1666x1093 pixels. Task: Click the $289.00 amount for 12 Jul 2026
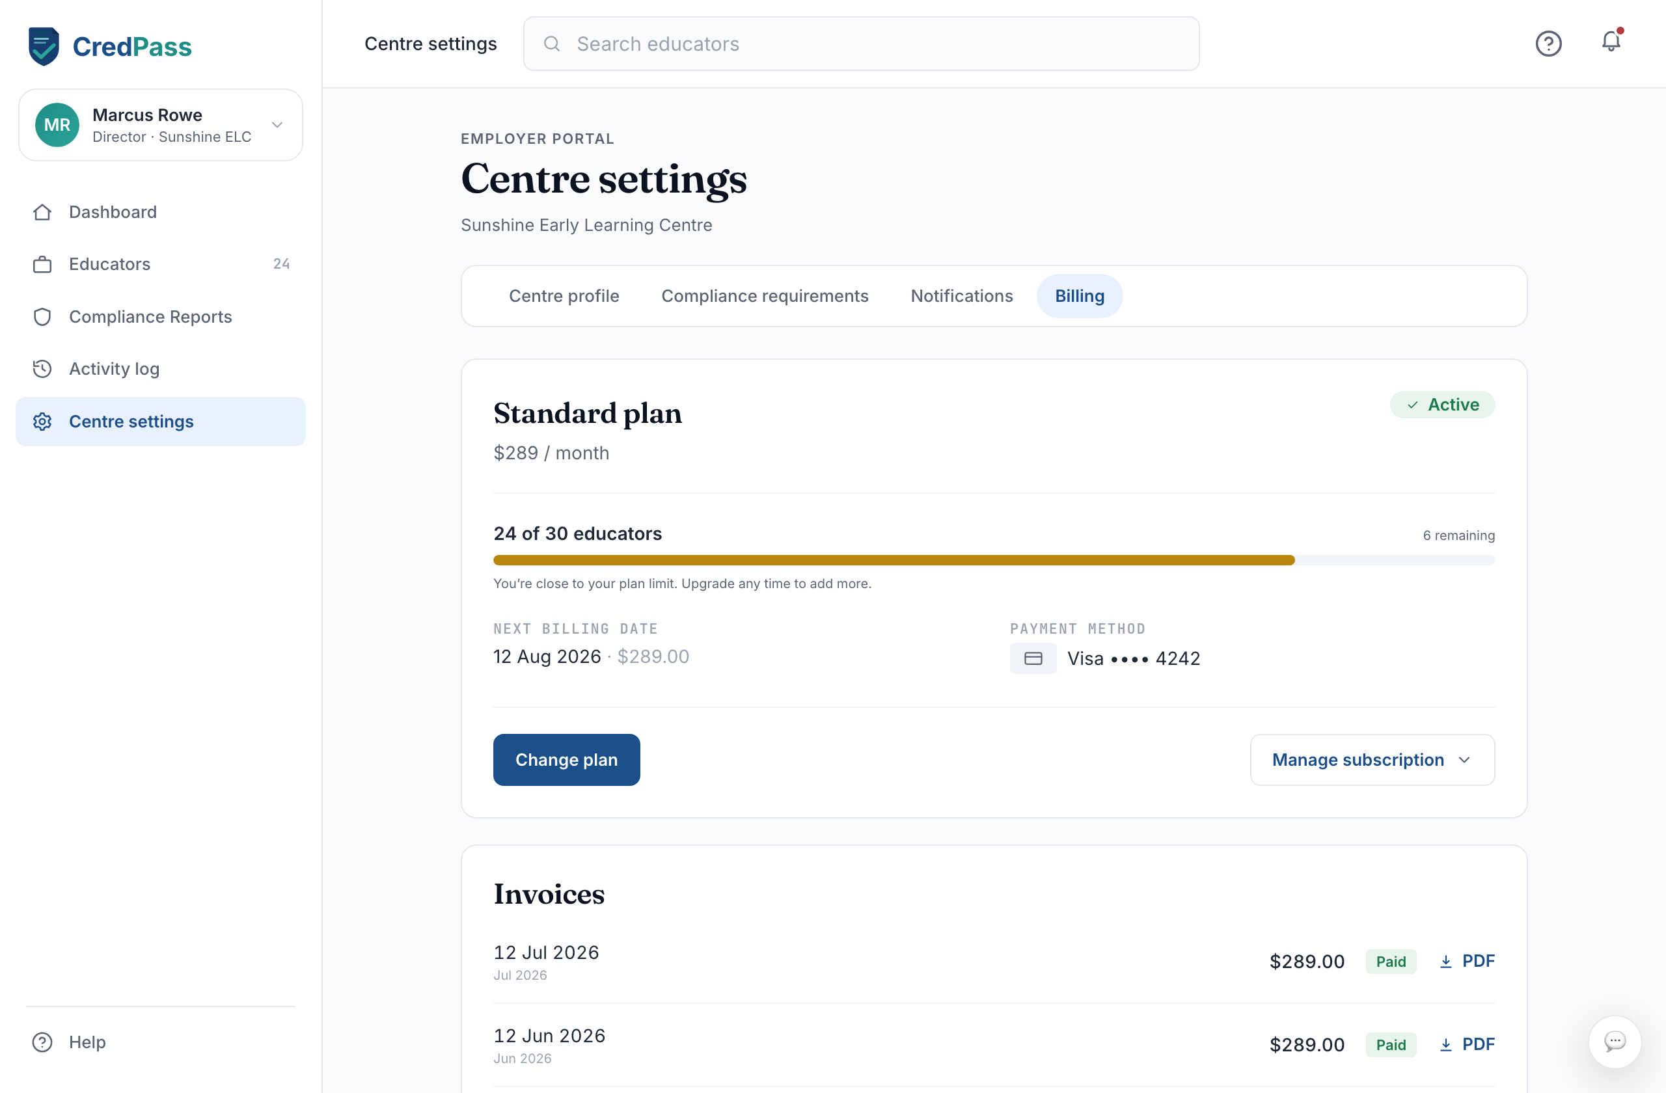coord(1307,962)
